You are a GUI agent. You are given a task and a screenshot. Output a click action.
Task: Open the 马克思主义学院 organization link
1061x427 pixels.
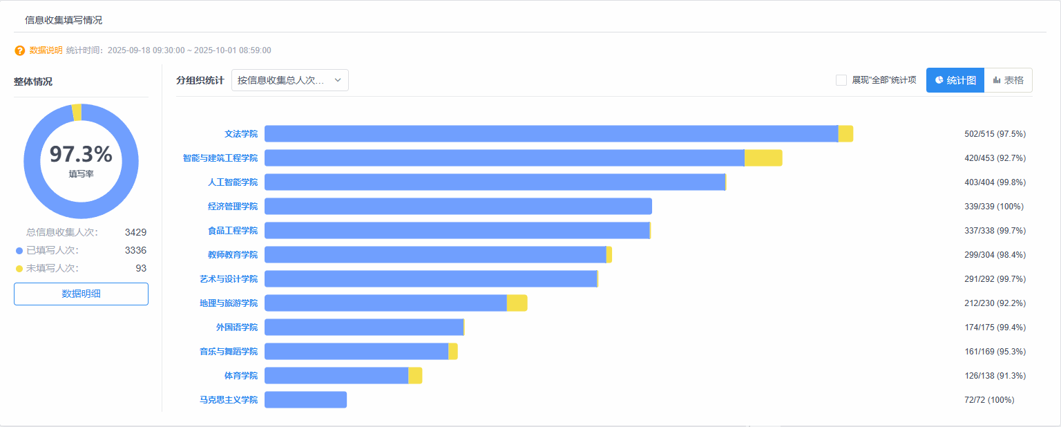229,400
